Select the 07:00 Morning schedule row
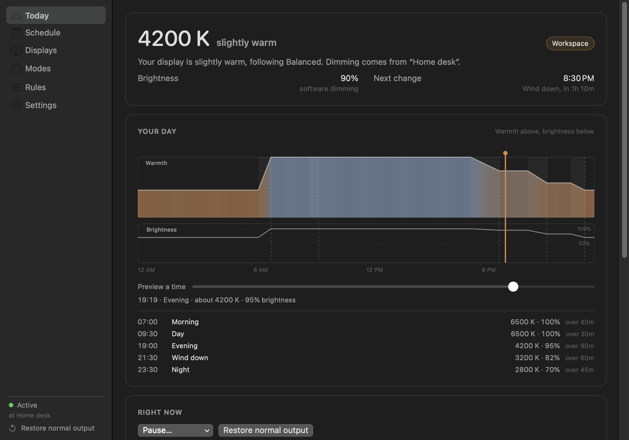 366,322
